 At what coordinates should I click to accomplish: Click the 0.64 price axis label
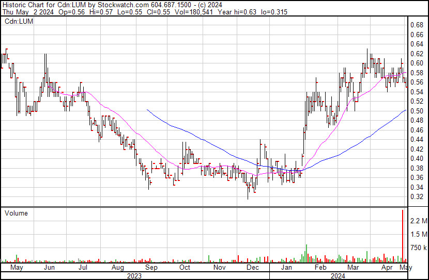[x=417, y=44]
